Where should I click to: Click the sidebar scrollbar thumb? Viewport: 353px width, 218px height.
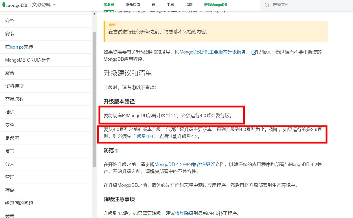coord(94,99)
